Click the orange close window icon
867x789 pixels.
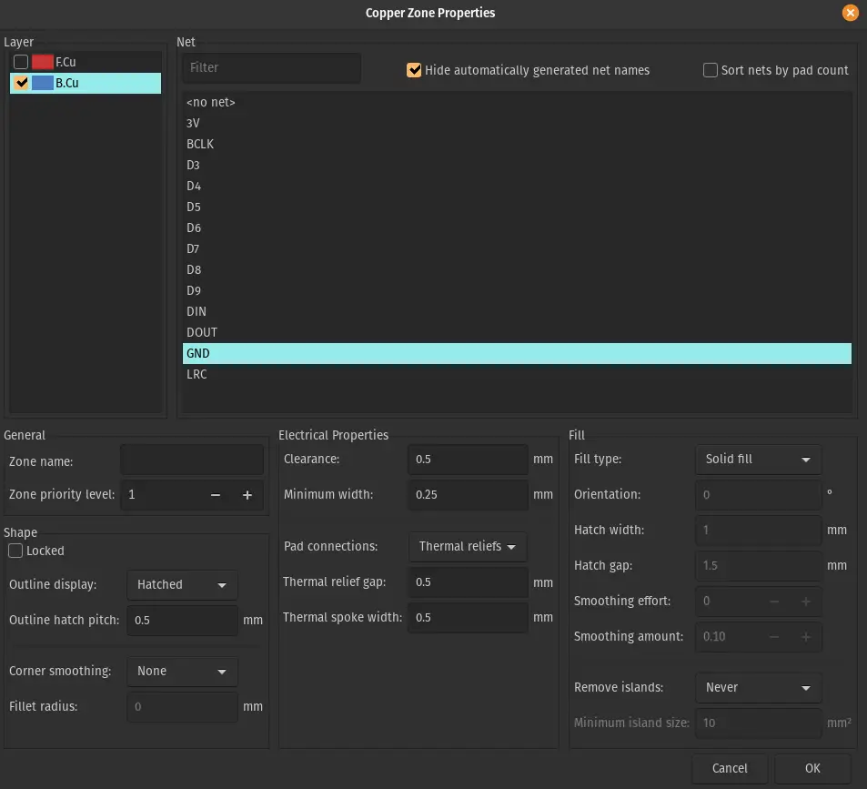click(x=850, y=13)
